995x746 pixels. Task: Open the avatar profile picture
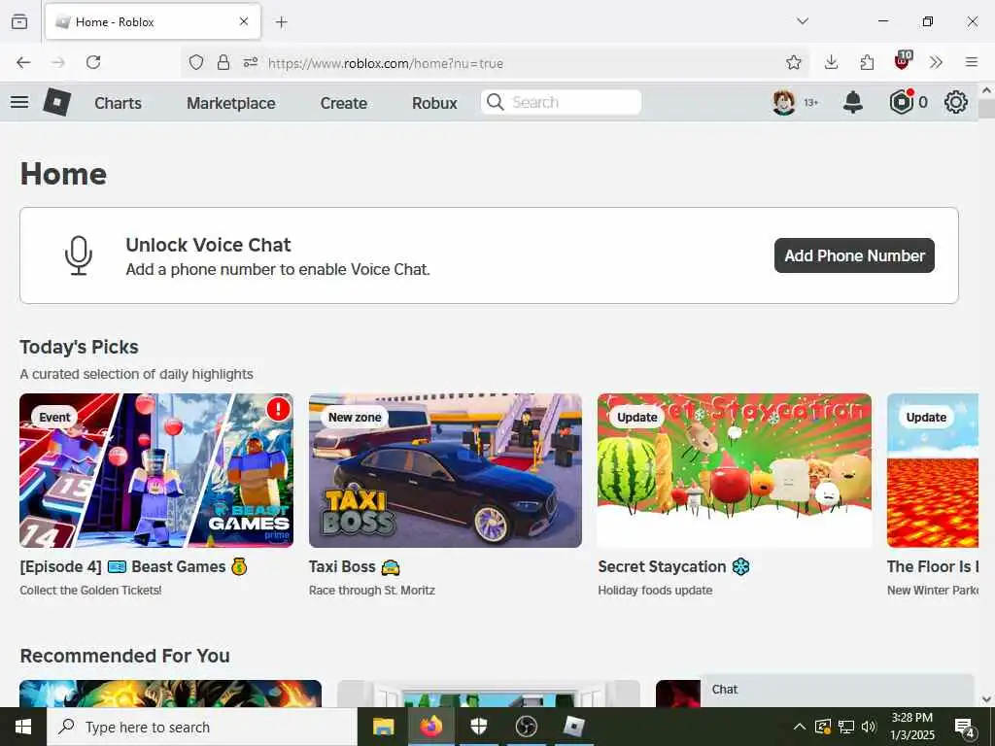pyautogui.click(x=784, y=102)
